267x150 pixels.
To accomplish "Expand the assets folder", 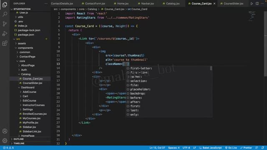I will pos(22,43).
